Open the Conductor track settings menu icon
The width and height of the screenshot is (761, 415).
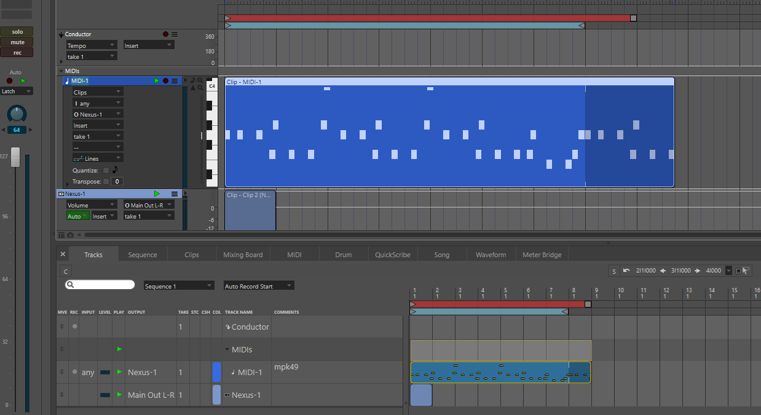point(175,34)
